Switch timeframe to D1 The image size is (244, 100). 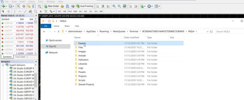tap(91, 11)
